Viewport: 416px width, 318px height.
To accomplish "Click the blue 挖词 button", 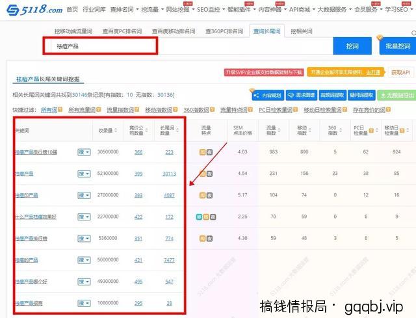I will tap(352, 46).
